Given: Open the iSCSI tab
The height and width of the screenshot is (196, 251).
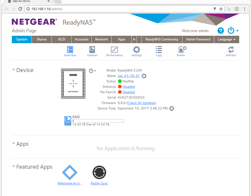Looking at the screenshot, I should [x=62, y=39].
